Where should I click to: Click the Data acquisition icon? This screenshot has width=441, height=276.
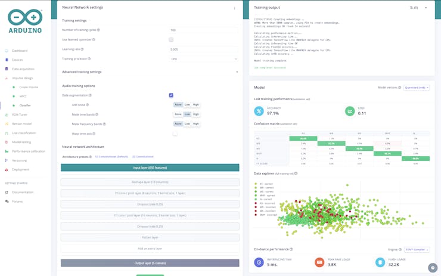click(7, 69)
